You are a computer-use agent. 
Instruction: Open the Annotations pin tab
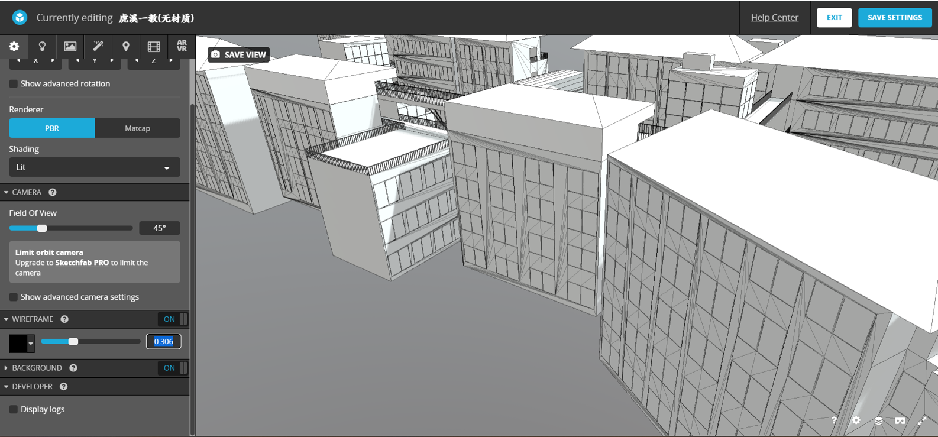[126, 46]
